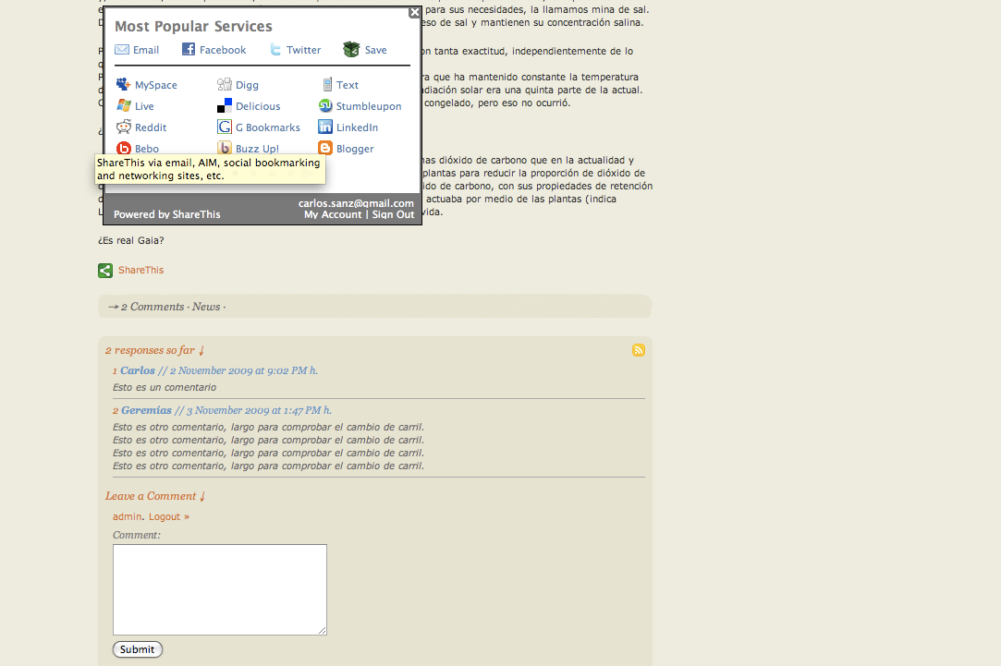Submit the comment form
This screenshot has width=1001, height=666.
(137, 649)
